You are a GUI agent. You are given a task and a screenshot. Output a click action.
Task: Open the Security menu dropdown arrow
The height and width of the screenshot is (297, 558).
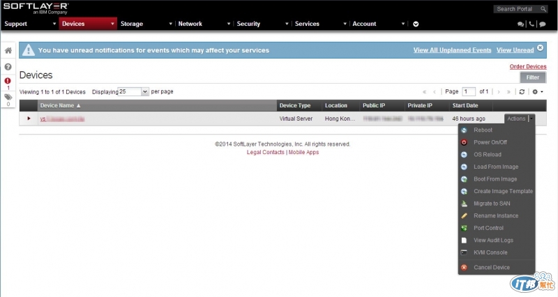[x=287, y=24]
